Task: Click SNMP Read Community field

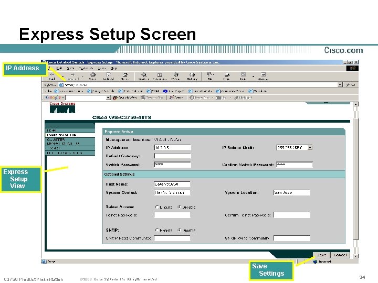Action: pos(172,238)
